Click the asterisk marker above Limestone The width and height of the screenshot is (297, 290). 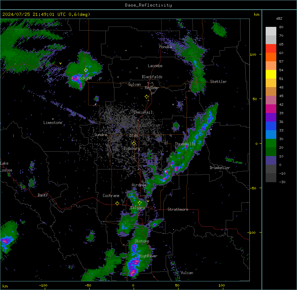[53, 119]
